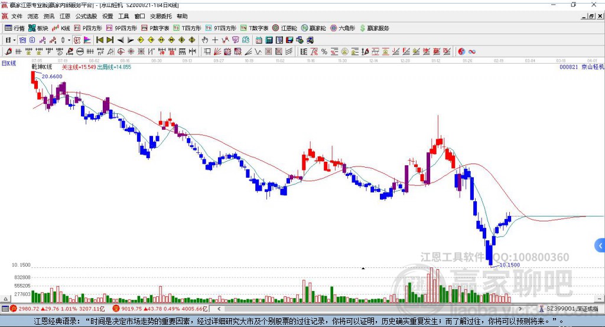Click Shenzhen index 9019.75 in status bar

(132, 309)
